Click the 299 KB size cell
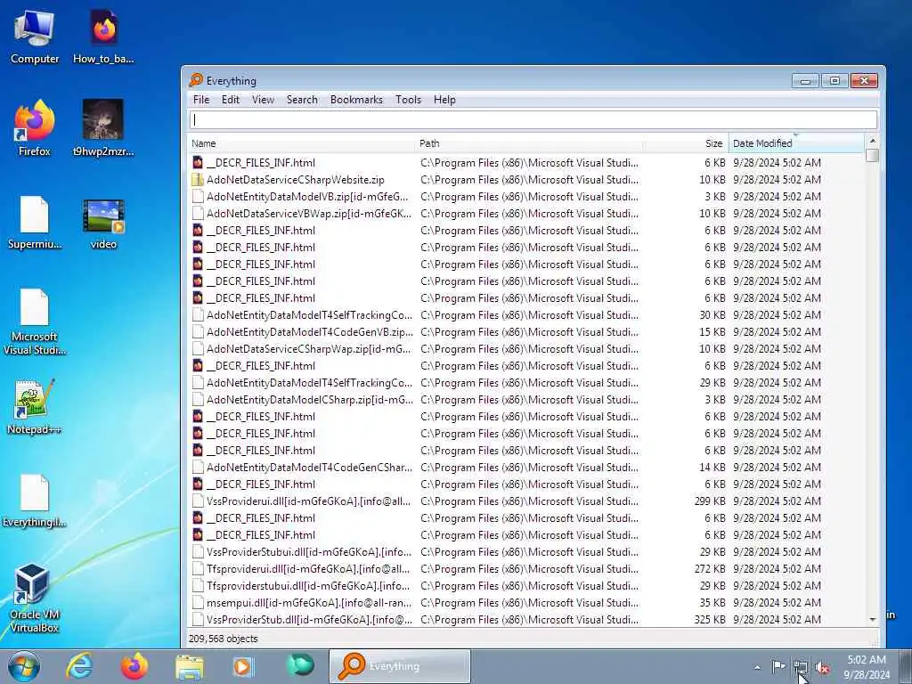Image resolution: width=912 pixels, height=684 pixels. coord(710,501)
